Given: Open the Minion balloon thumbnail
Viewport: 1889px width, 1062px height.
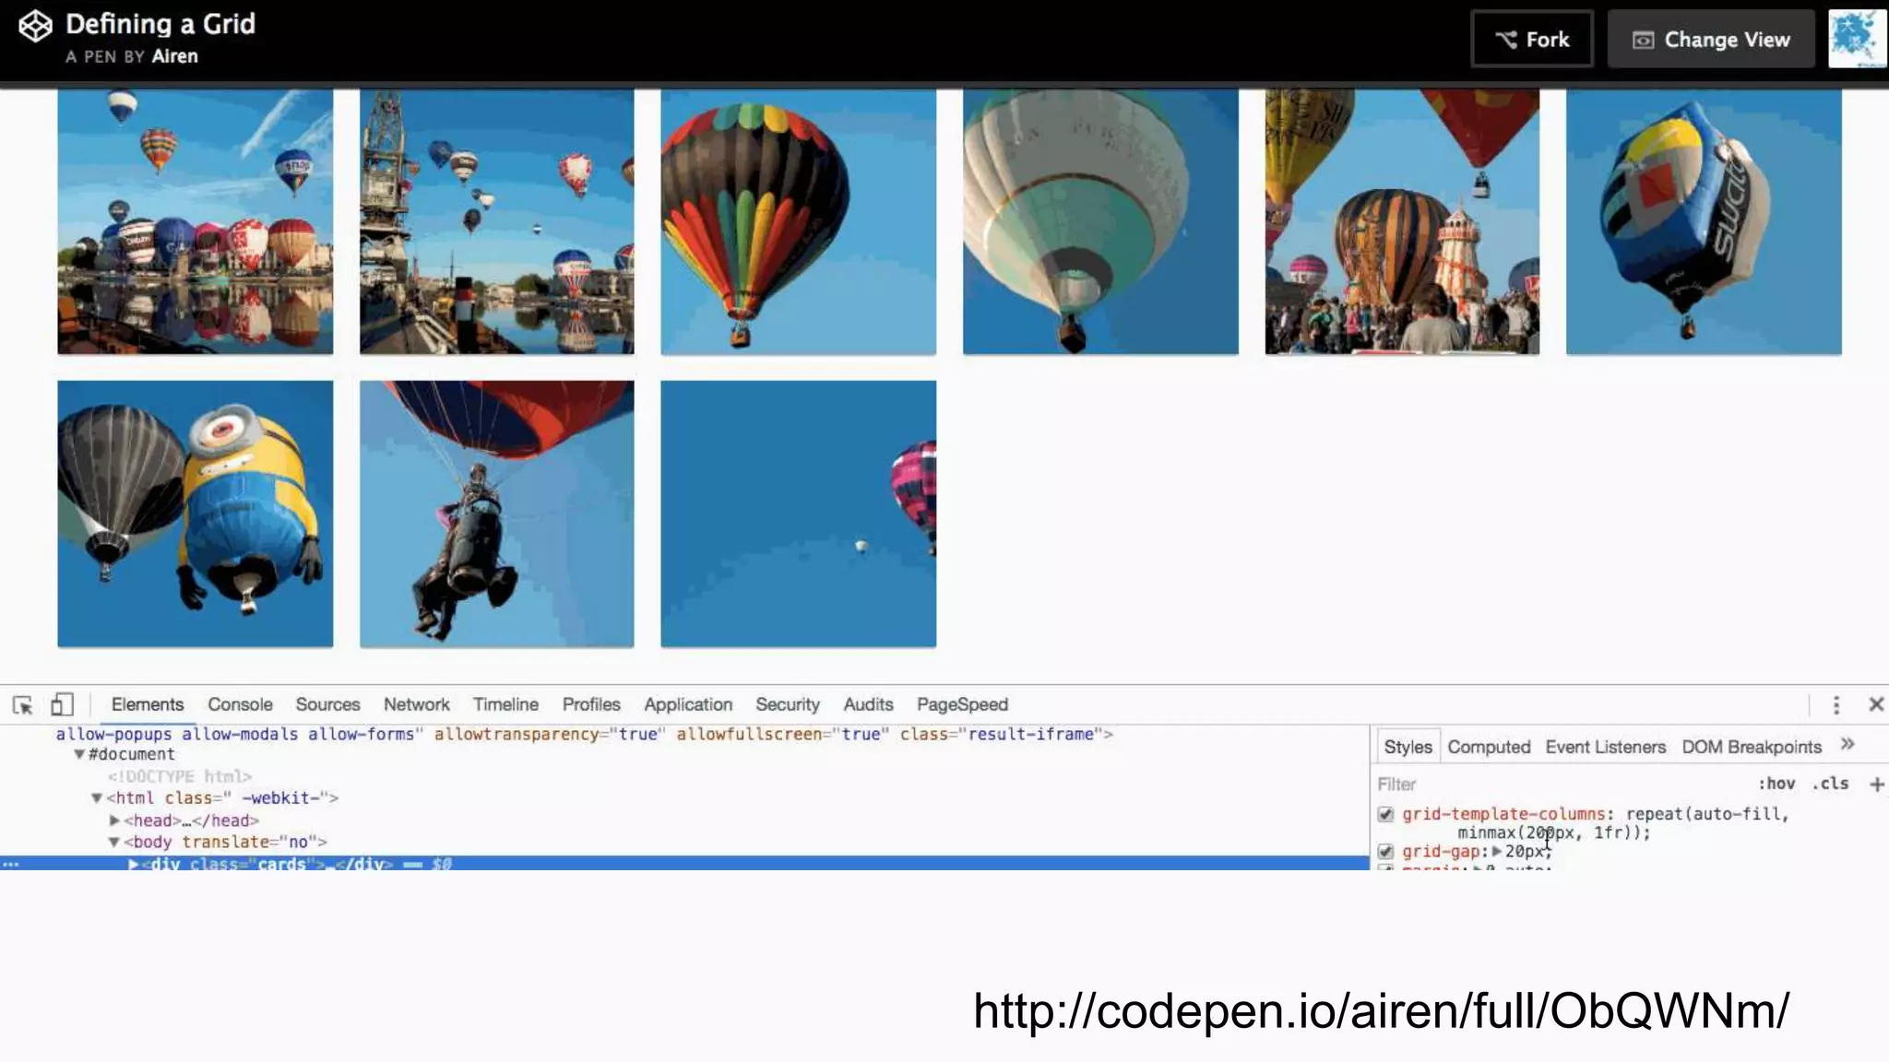Looking at the screenshot, I should click(x=195, y=513).
